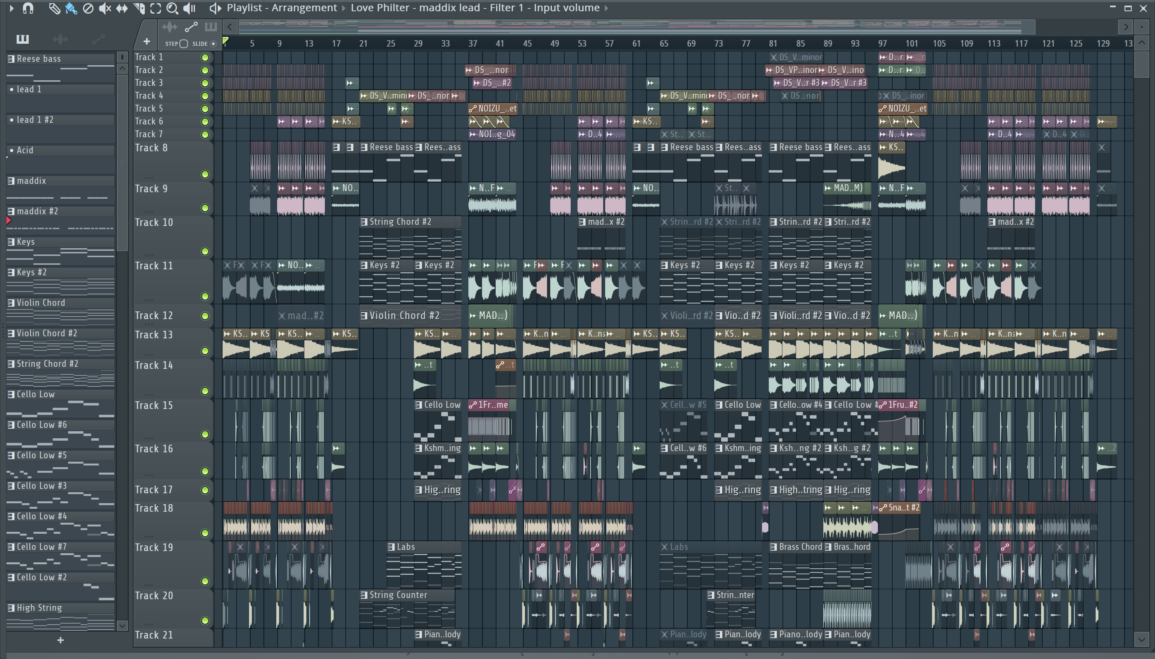1155x659 pixels.
Task: Toggle audio clip focus in track header
Action: 170,27
